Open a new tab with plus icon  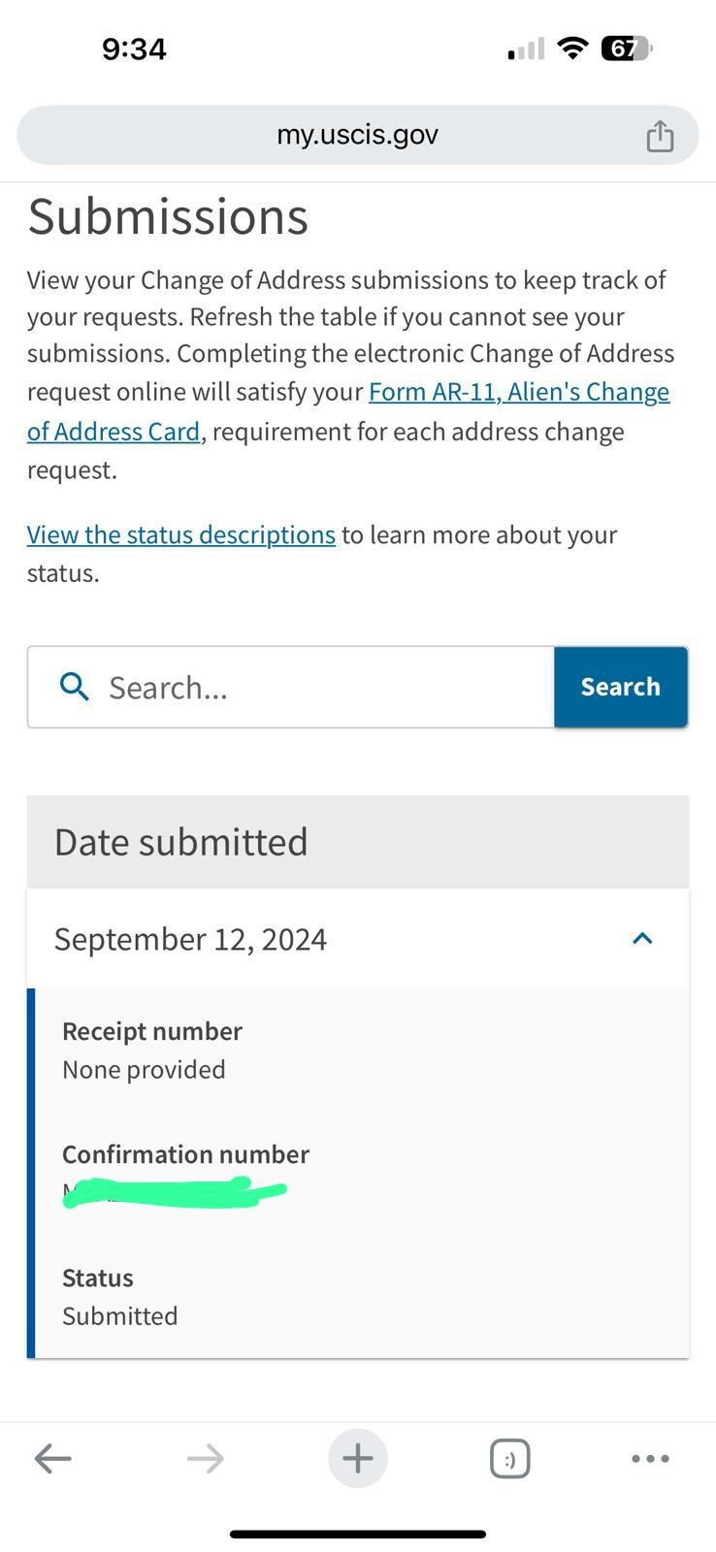[x=358, y=1458]
